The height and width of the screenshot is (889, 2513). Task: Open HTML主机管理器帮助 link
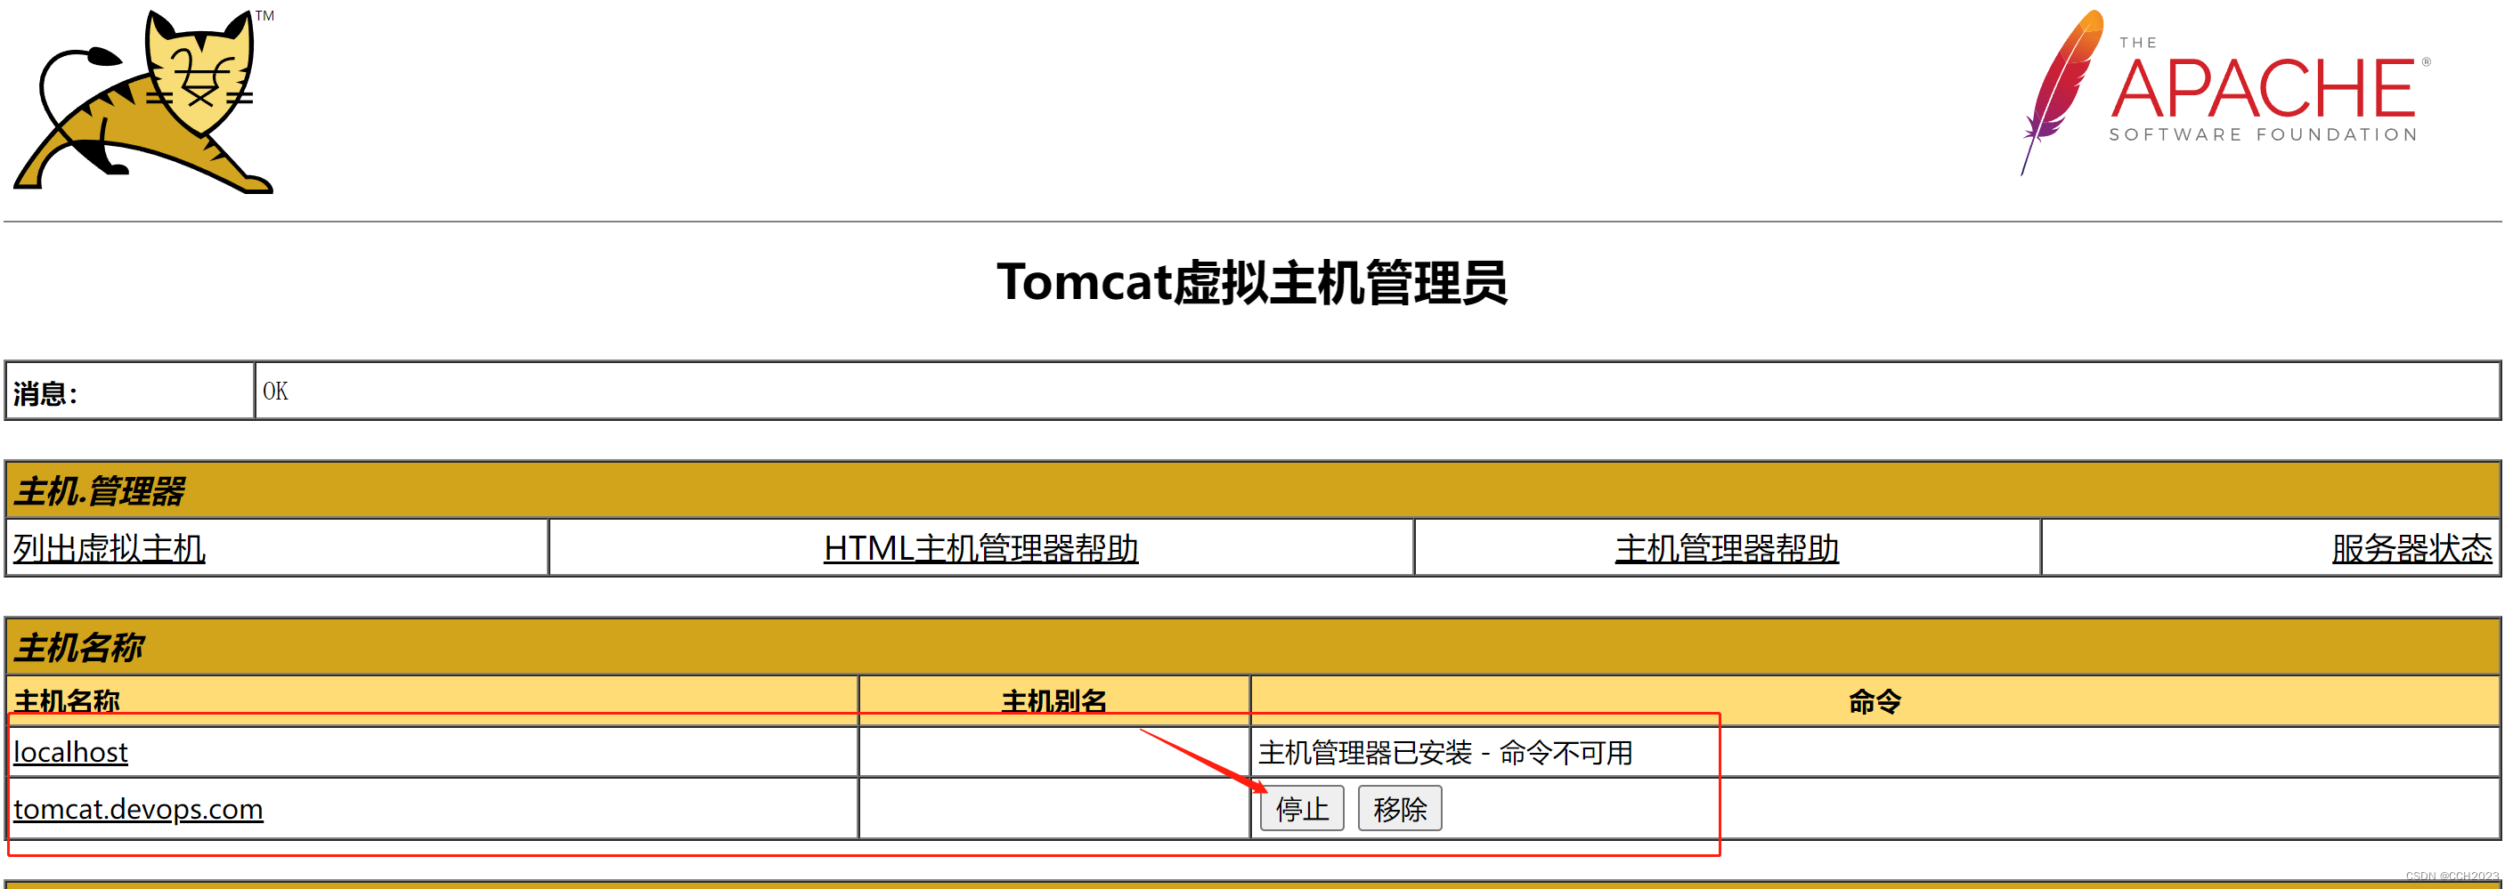coord(980,549)
